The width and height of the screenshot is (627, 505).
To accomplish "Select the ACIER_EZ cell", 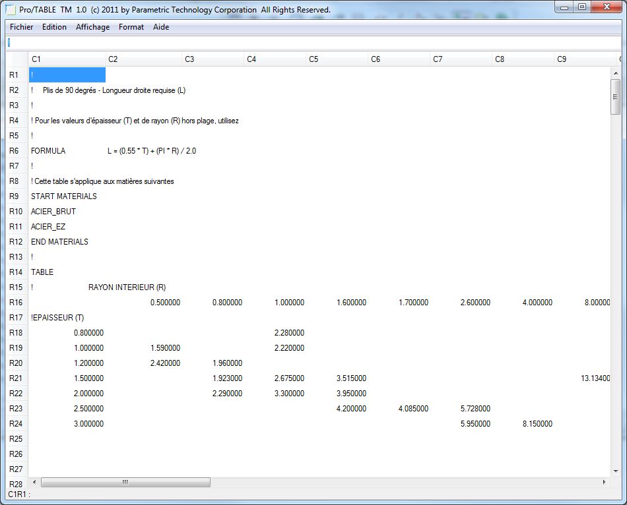I will [x=48, y=227].
